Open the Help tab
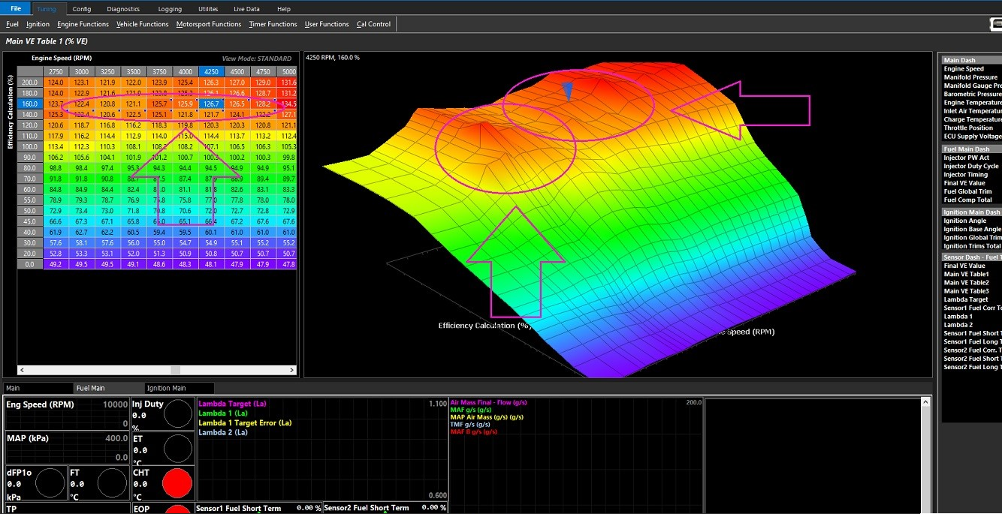The image size is (1002, 514). [284, 8]
